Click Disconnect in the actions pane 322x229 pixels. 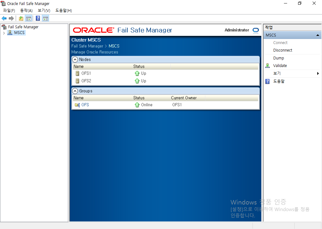(283, 50)
